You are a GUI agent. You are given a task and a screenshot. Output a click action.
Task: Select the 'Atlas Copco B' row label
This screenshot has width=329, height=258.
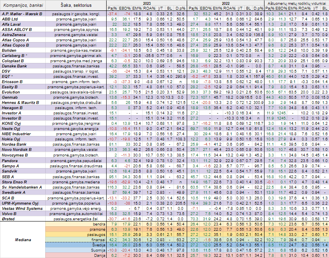pyautogui.click(x=23, y=45)
